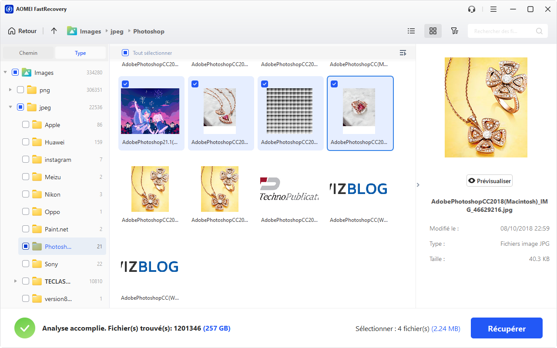Select the bottom-row VIZBLOG logo thumbnail
The height and width of the screenshot is (348, 557).
pos(150,267)
